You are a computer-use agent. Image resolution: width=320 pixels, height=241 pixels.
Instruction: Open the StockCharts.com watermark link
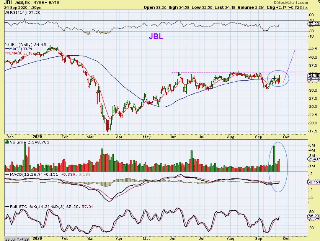point(291,2)
